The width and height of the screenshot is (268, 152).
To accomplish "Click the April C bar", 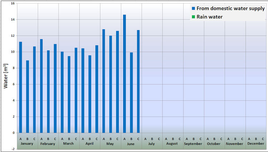I will click(97, 89).
